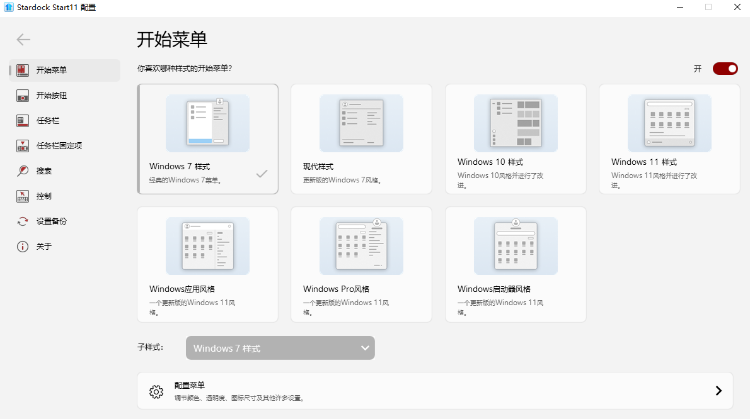This screenshot has height=419, width=750.
Task: Choose the 现代样式 menu style card
Action: tap(361, 139)
